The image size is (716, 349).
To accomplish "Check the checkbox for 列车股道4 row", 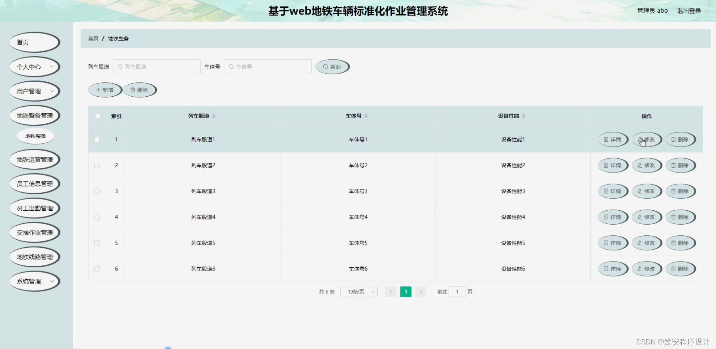I will tap(97, 217).
